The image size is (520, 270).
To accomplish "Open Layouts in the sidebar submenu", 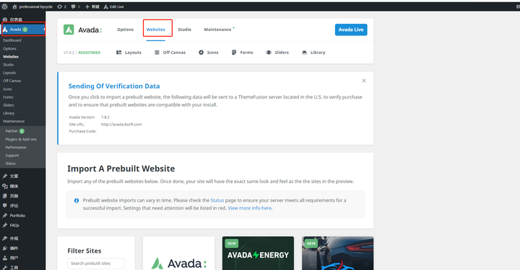I will (9, 73).
